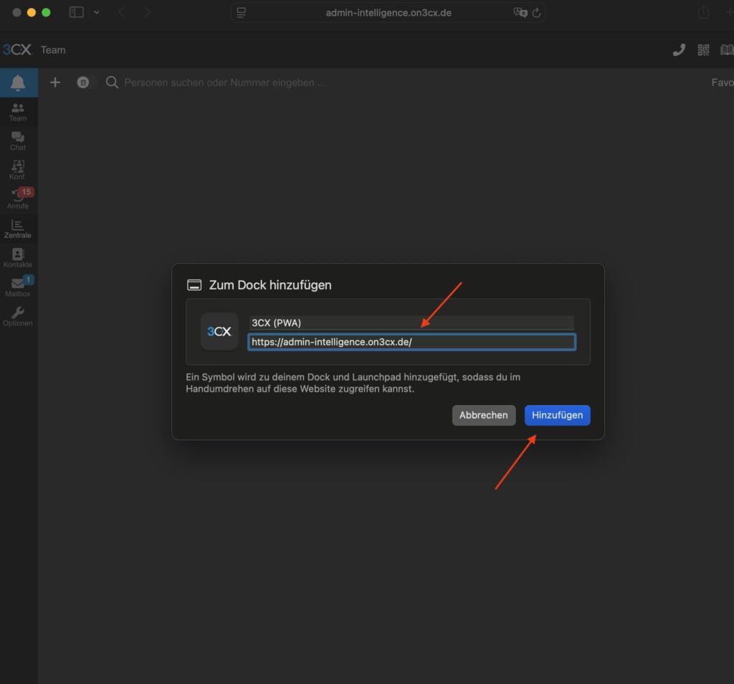
Task: Open Chat in sidebar
Action: pos(18,141)
